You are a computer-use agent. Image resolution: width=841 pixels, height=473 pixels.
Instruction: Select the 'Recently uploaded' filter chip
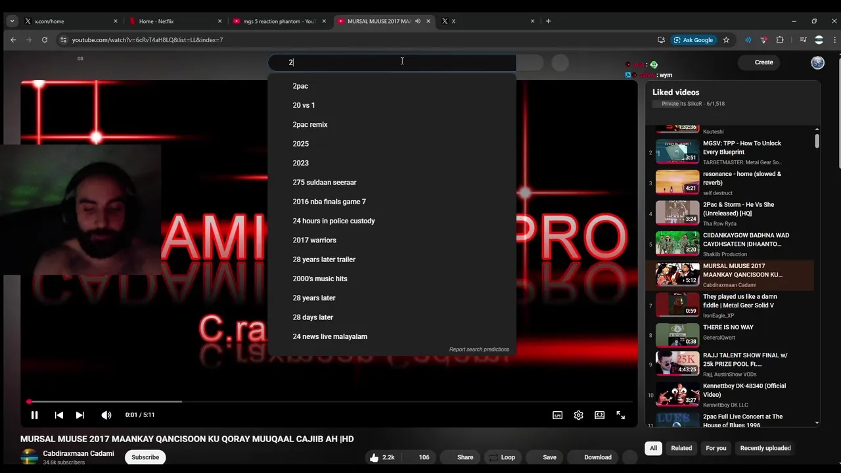[x=765, y=448]
